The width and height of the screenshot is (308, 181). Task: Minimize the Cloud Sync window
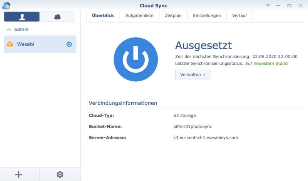click(278, 5)
